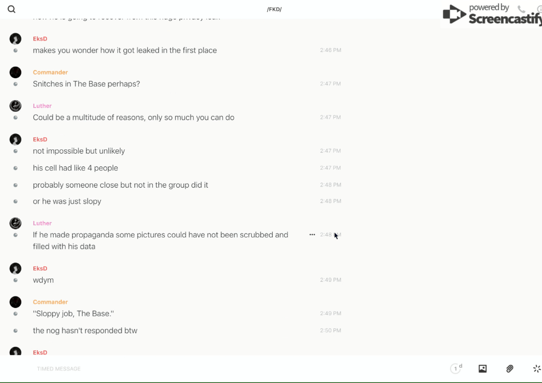Click EksD avatar beside "not impossible but unlikely"

pyautogui.click(x=15, y=140)
